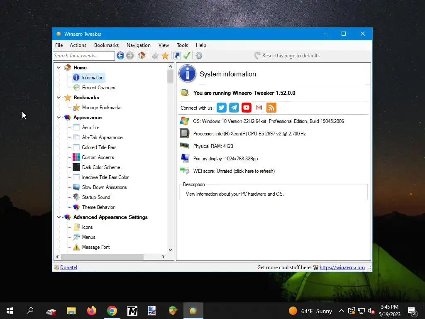The width and height of the screenshot is (425, 319).
Task: Open taskbar clock showing 3:45 PM
Action: 389,311
